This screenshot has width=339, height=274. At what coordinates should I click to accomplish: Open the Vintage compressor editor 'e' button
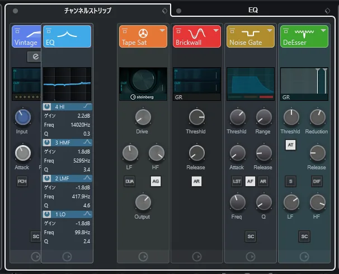point(35,57)
